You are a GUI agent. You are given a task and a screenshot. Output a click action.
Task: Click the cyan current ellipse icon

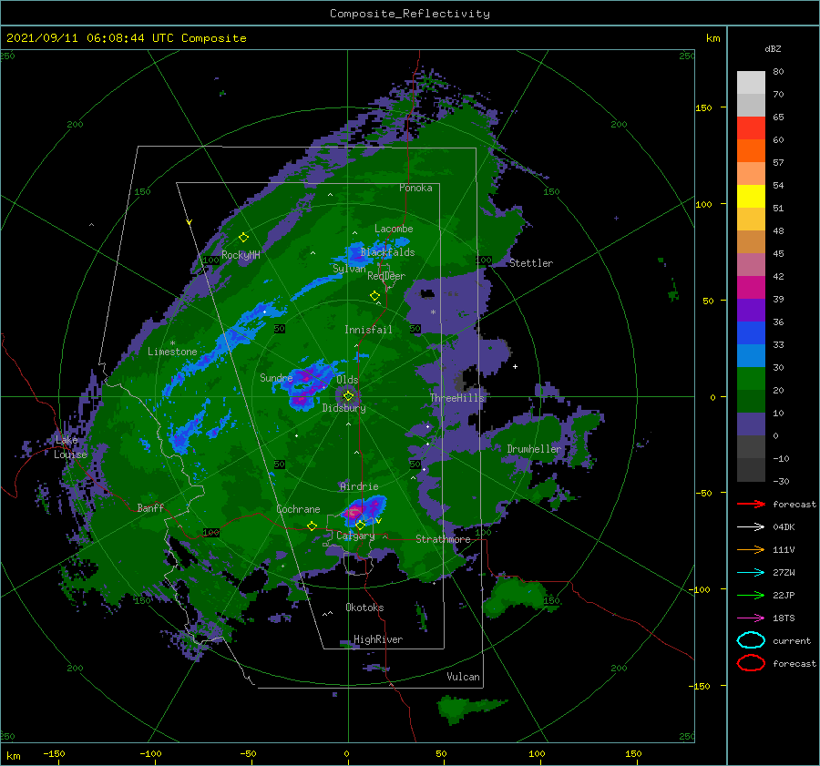tap(751, 640)
